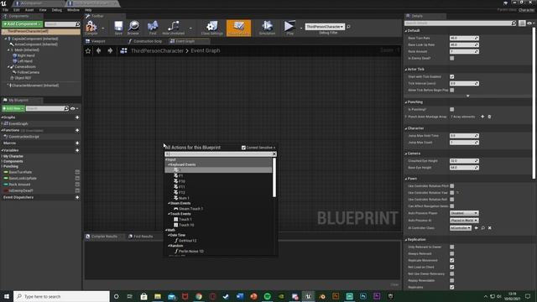Open AI Controller Class dropdown
The image size is (537, 302).
point(461,228)
